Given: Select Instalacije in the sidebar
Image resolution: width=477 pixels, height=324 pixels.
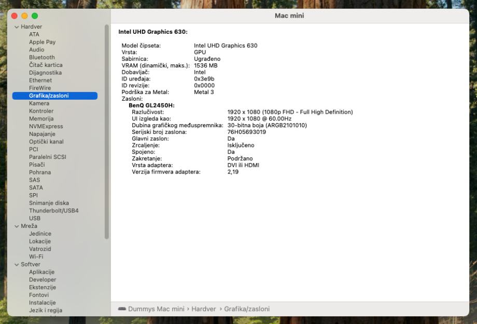Looking at the screenshot, I should point(43,302).
